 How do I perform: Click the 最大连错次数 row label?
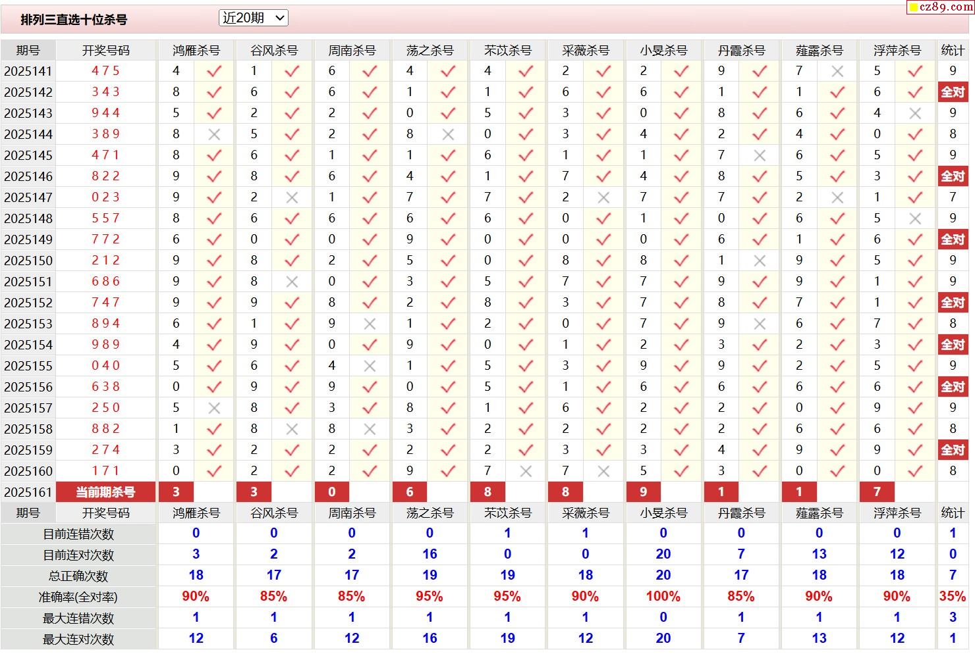(x=78, y=618)
